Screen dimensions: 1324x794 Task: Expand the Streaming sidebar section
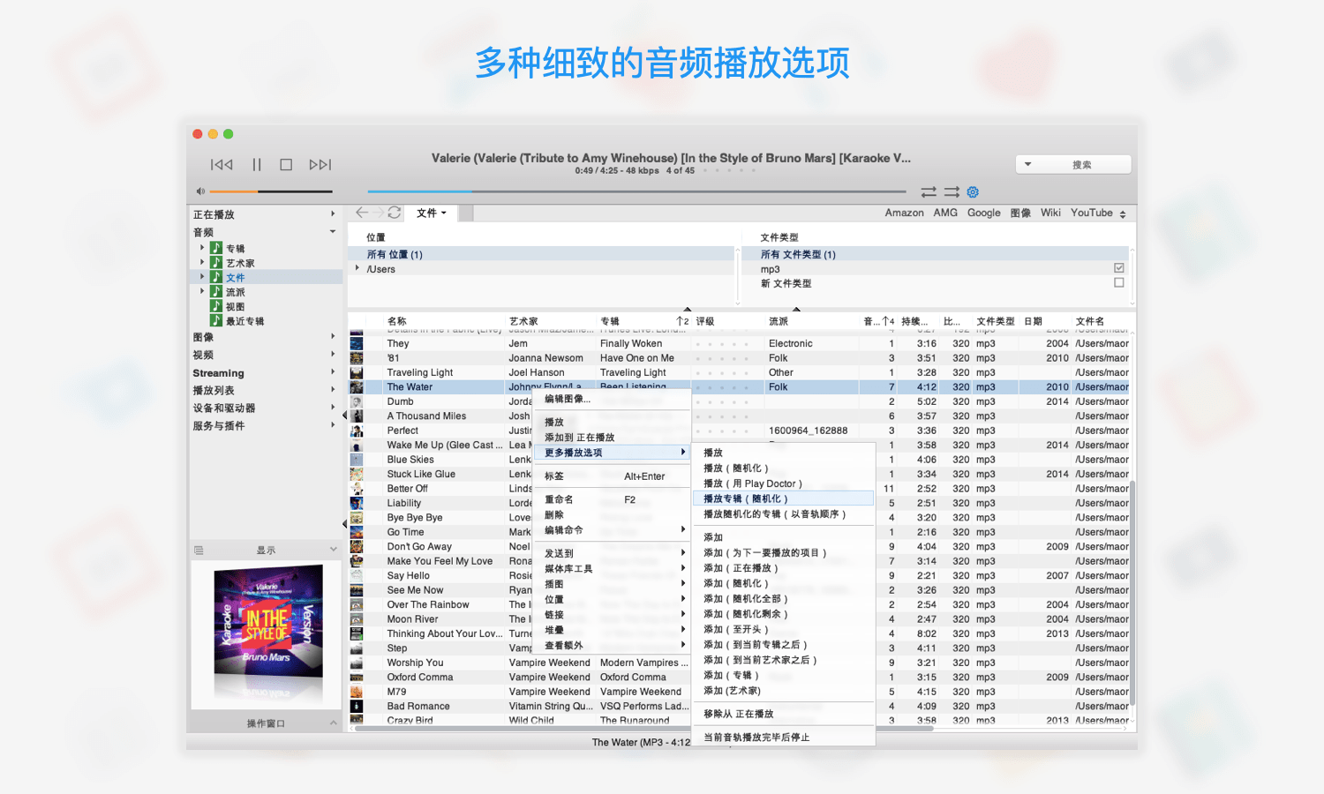click(333, 372)
